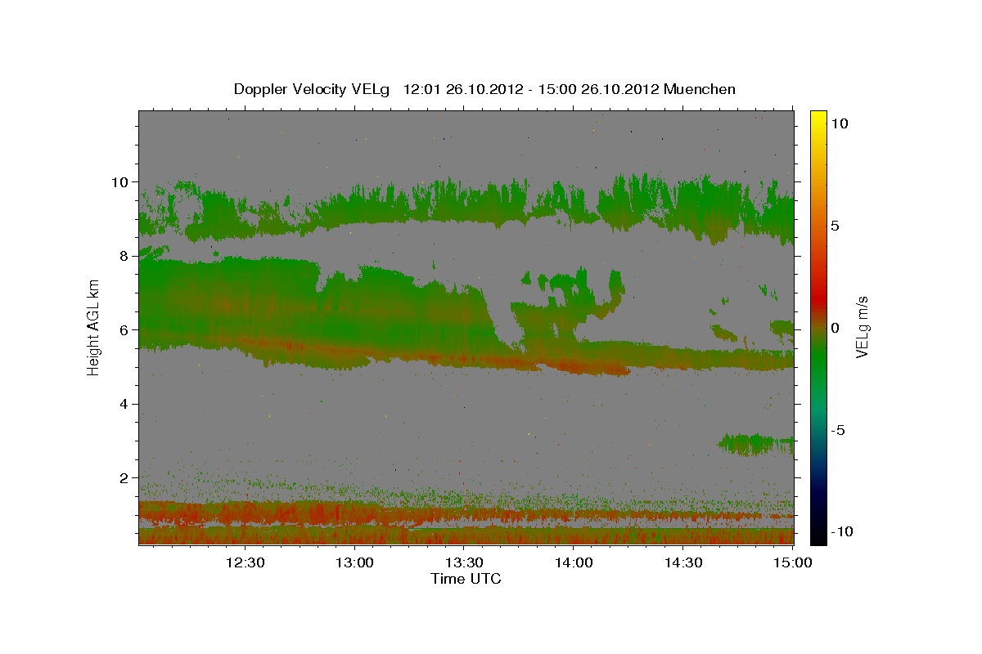Click the height axis label 10

click(120, 181)
